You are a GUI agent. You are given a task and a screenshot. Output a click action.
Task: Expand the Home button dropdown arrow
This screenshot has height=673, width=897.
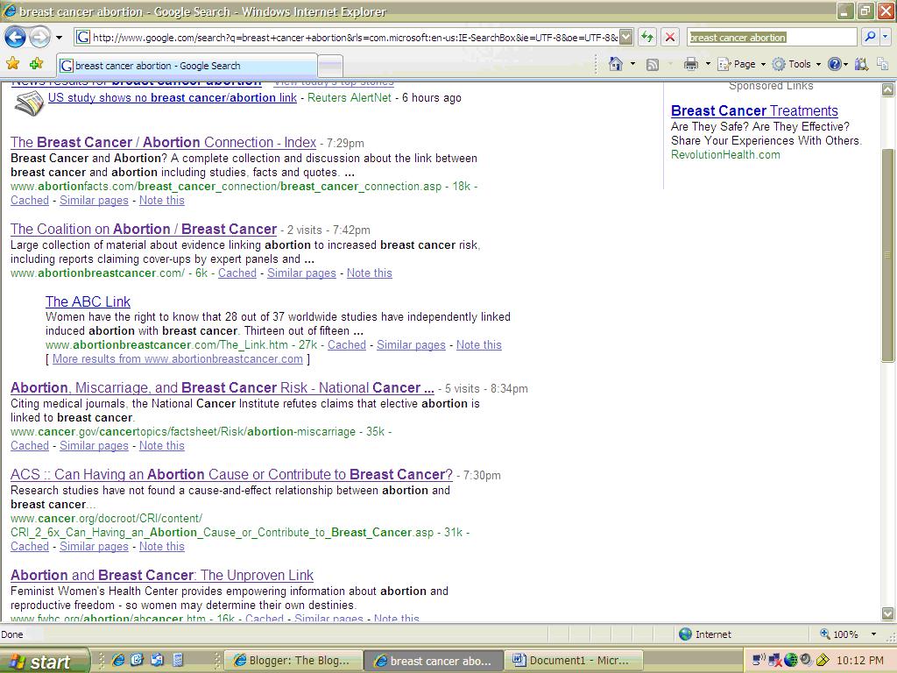[632, 64]
